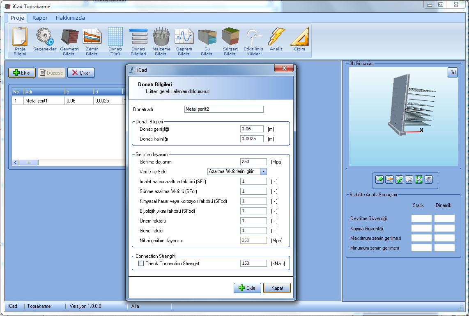Click Versiyon 1.0.0.0 in status bar
This screenshot has height=316, width=469.
tap(85, 306)
